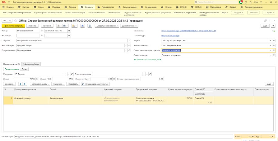The width and height of the screenshot is (278, 141).
Task: Open Фирма card with open icon
Action: point(274,41)
